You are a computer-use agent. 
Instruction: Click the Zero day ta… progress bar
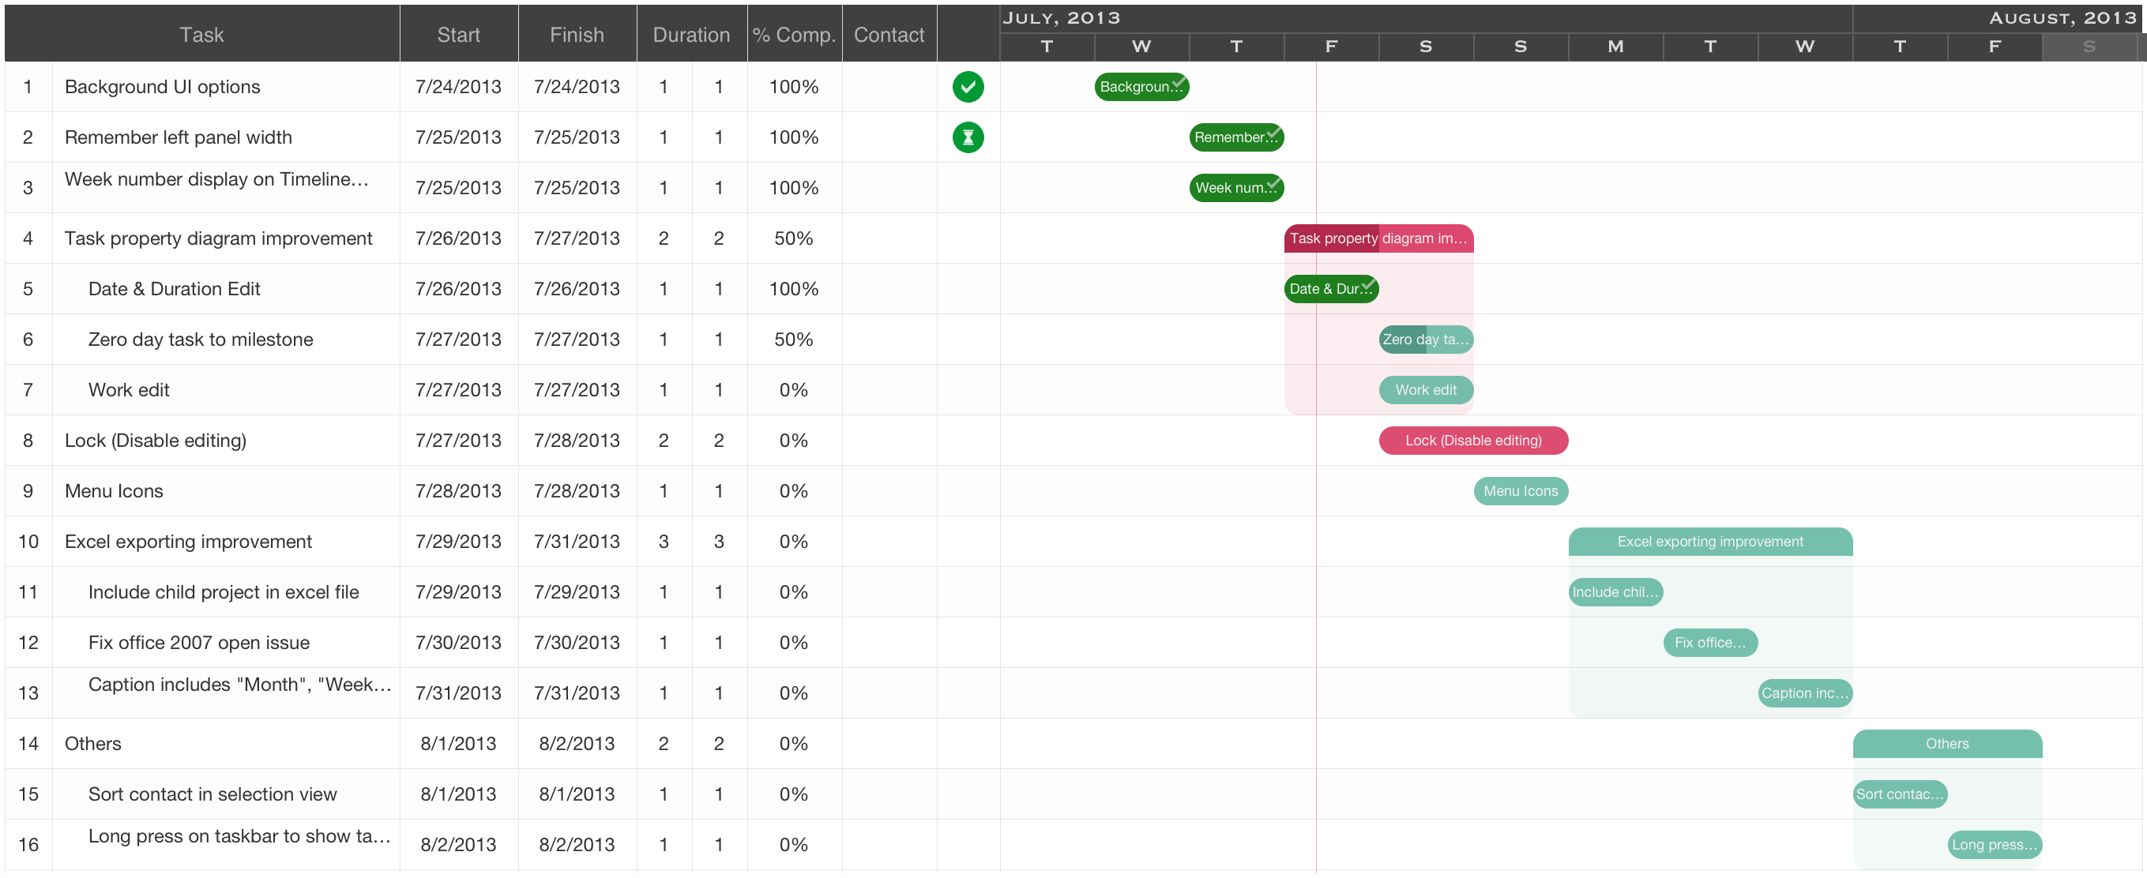coord(1425,339)
